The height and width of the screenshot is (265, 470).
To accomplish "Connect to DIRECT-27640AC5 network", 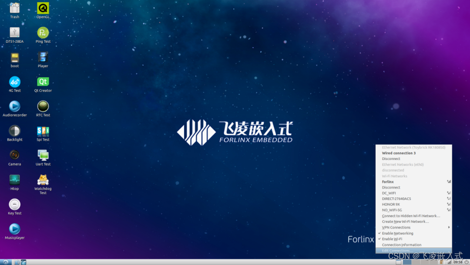I will click(x=414, y=199).
